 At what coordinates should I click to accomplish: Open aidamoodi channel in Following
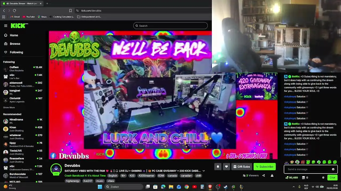click(23, 84)
